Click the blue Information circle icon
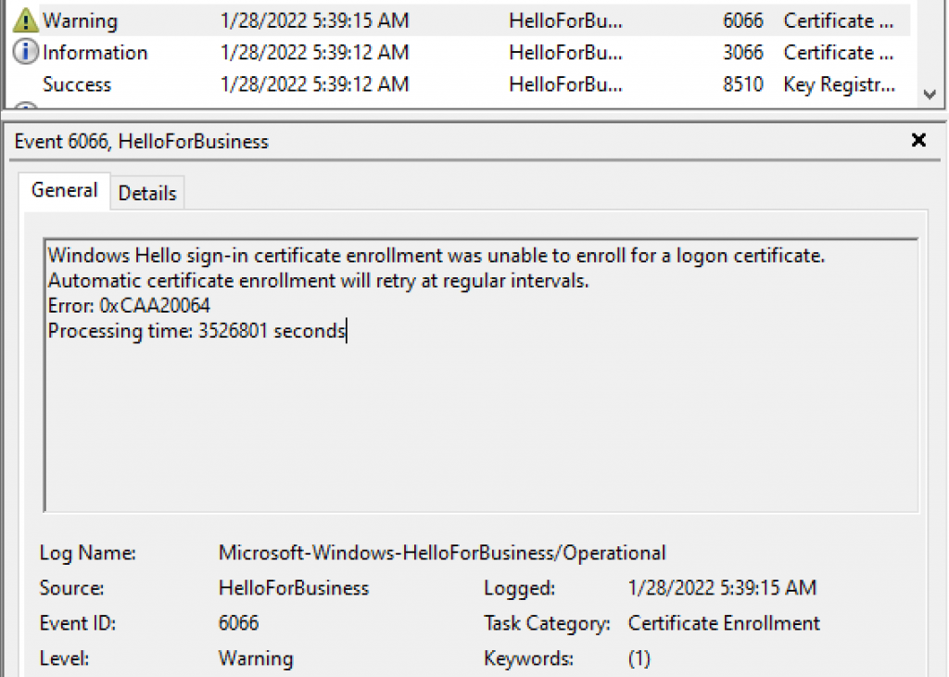949x677 pixels. click(25, 52)
